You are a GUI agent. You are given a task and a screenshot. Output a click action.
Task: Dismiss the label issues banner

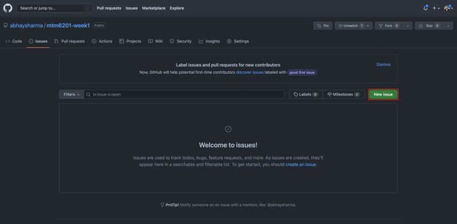pos(383,65)
